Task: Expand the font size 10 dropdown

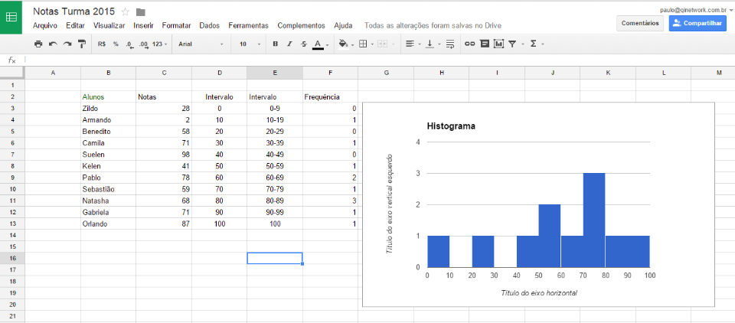Action: tap(250, 44)
